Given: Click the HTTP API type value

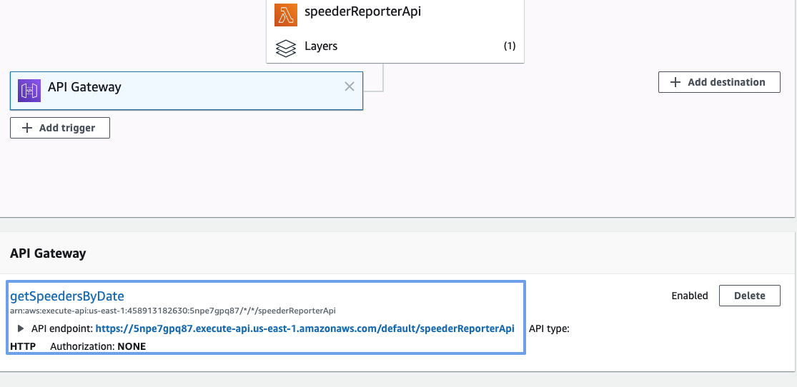Looking at the screenshot, I should tap(23, 346).
